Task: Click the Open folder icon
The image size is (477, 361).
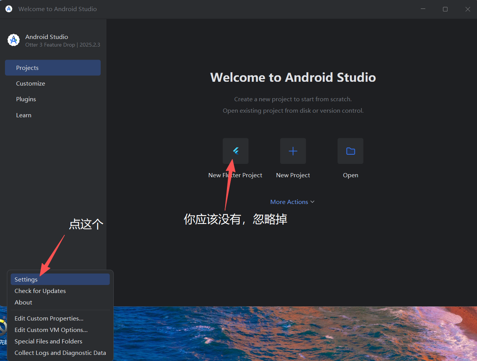Action: [350, 151]
